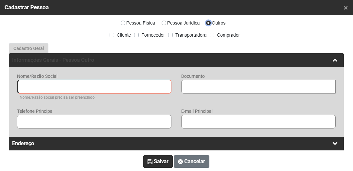Select the Pessoa Jurídica radio option
This screenshot has height=171, width=353.
pyautogui.click(x=164, y=23)
